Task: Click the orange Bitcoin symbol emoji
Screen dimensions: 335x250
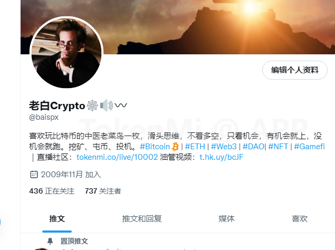Action: pyautogui.click(x=175, y=147)
